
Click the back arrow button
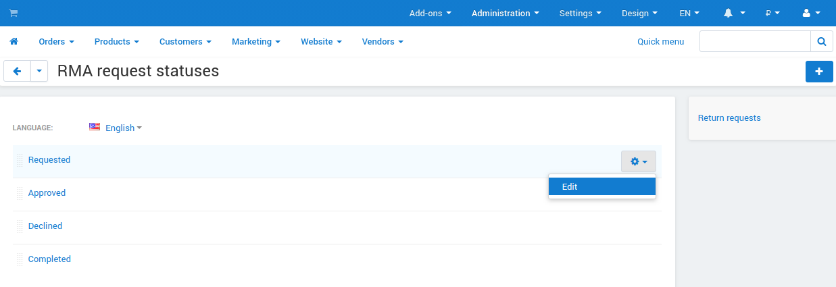(x=17, y=71)
